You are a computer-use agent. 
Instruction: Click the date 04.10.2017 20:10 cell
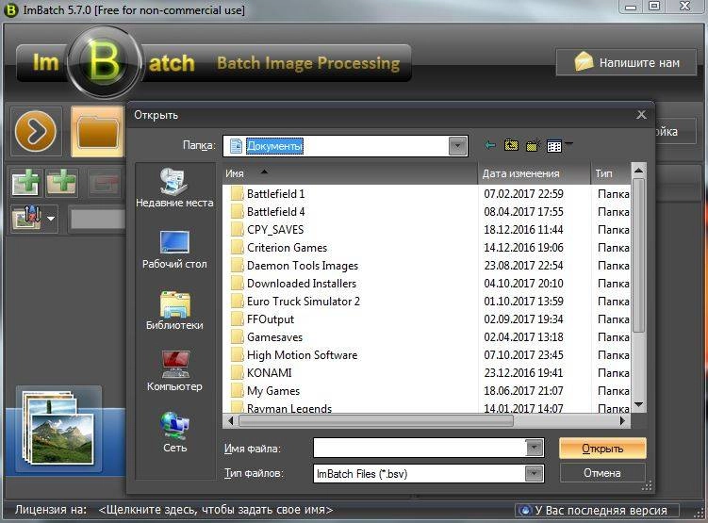(524, 284)
